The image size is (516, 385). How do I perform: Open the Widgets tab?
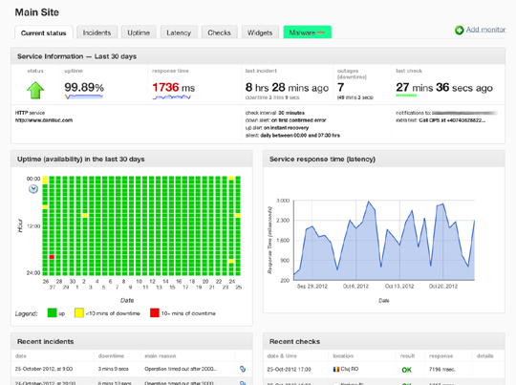click(260, 32)
